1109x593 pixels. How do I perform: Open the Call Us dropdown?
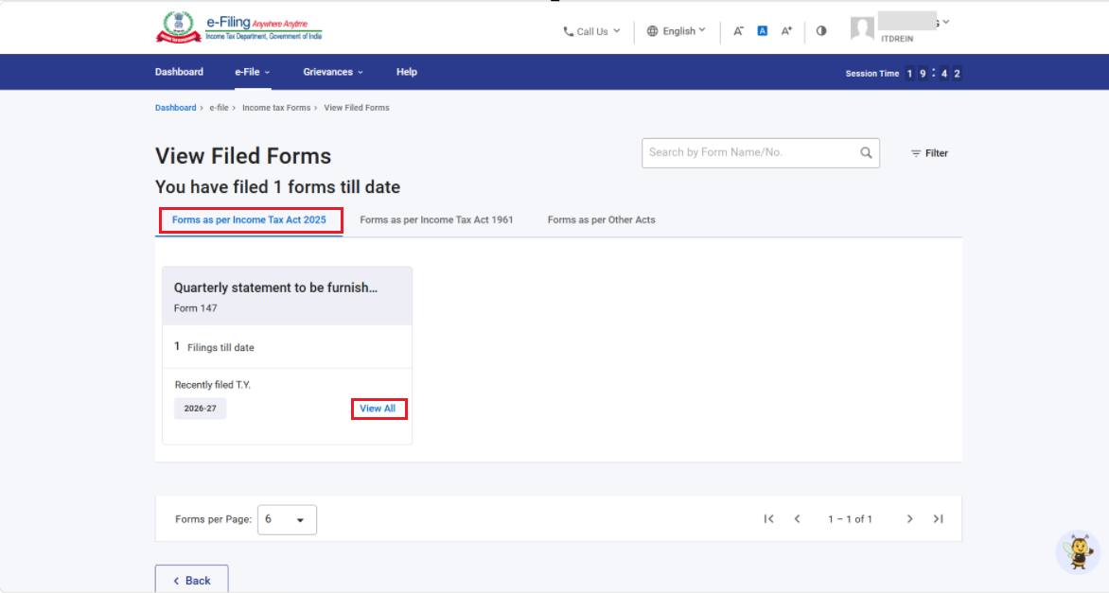click(592, 31)
